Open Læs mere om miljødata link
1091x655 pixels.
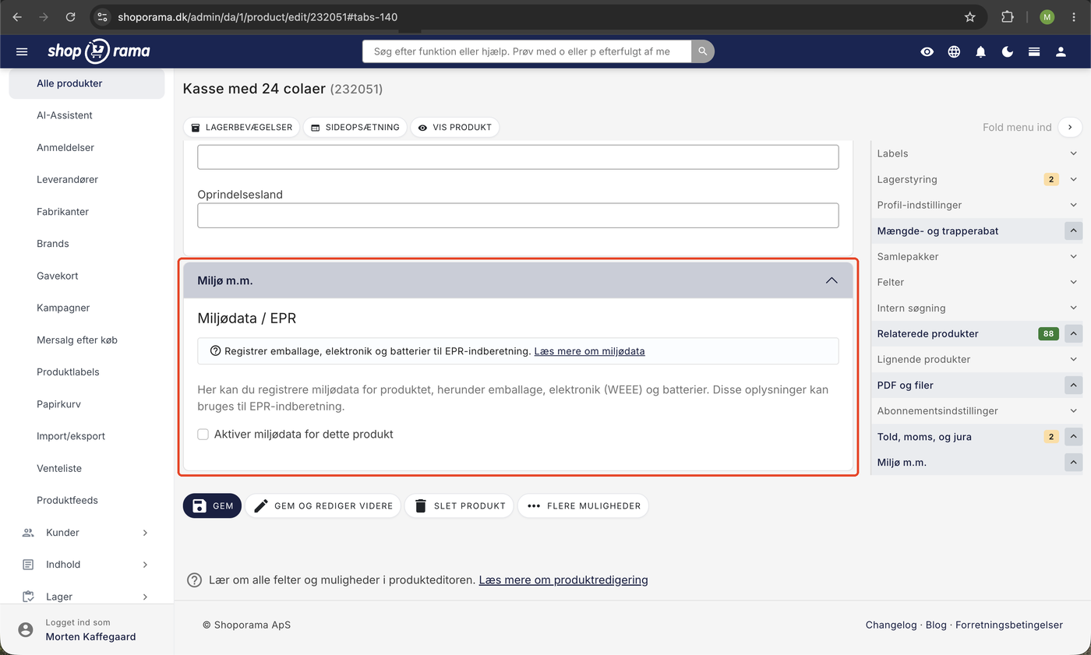[x=589, y=351]
